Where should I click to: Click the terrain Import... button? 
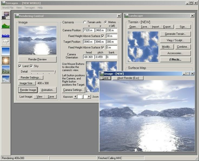156,27
